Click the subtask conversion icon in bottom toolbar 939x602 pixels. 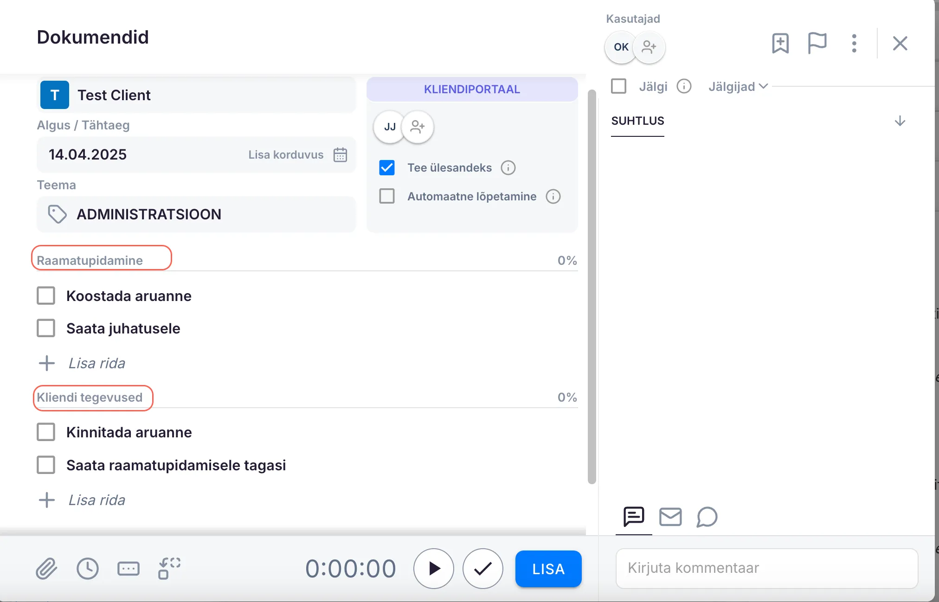tap(169, 569)
